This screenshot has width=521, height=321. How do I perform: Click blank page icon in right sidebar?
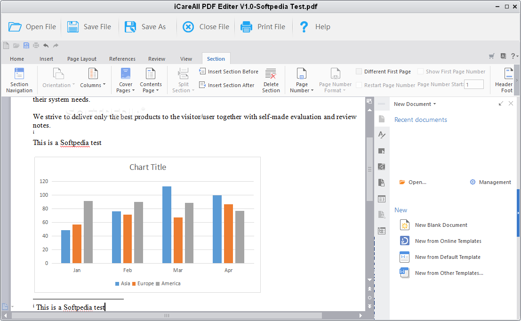pos(382,119)
